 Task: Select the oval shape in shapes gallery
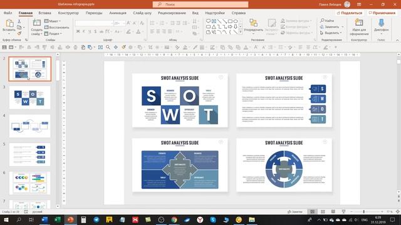236,21
